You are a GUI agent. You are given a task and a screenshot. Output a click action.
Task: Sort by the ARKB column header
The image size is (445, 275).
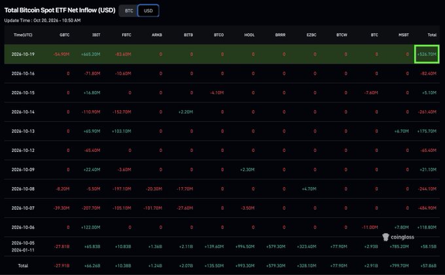coord(157,35)
